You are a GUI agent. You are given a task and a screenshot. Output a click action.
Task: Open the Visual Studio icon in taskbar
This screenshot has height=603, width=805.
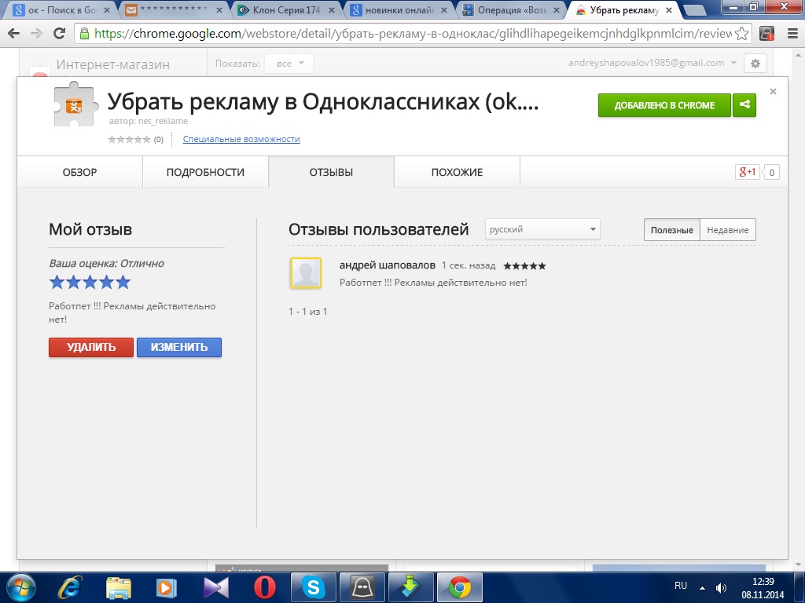[x=215, y=587]
